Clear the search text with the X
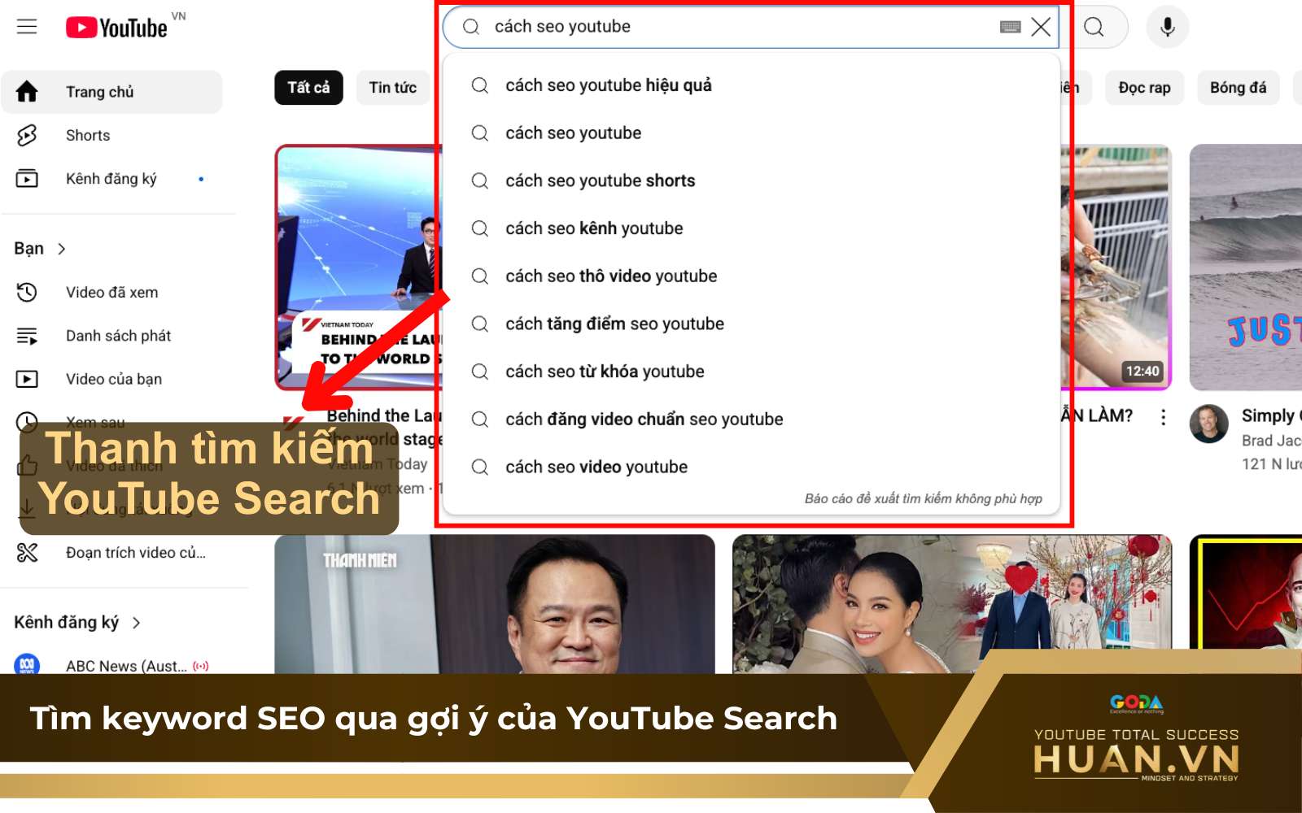Viewport: 1302px width, 813px height. (1041, 27)
